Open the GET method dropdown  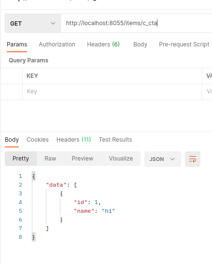coord(33,23)
